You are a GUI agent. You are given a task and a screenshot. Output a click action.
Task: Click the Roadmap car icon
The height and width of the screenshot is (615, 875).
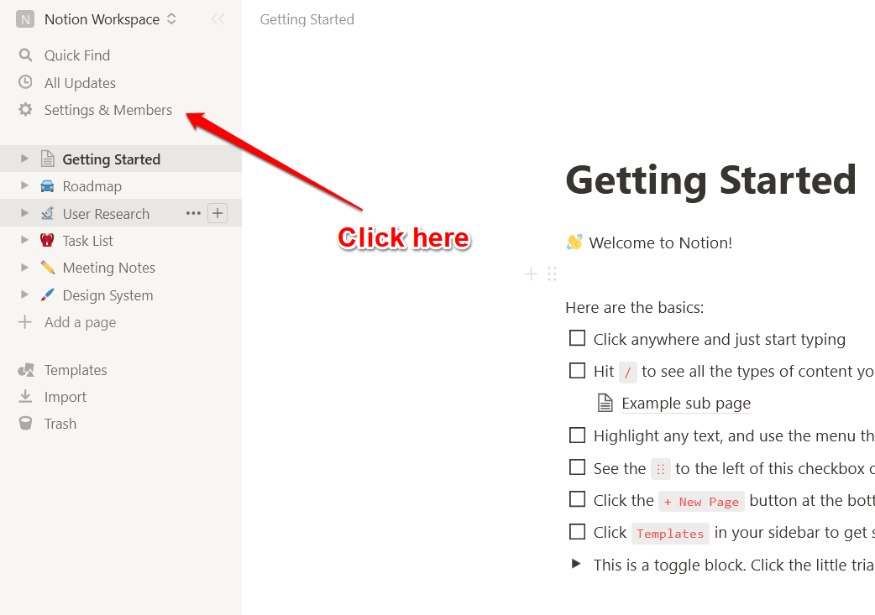click(x=47, y=185)
